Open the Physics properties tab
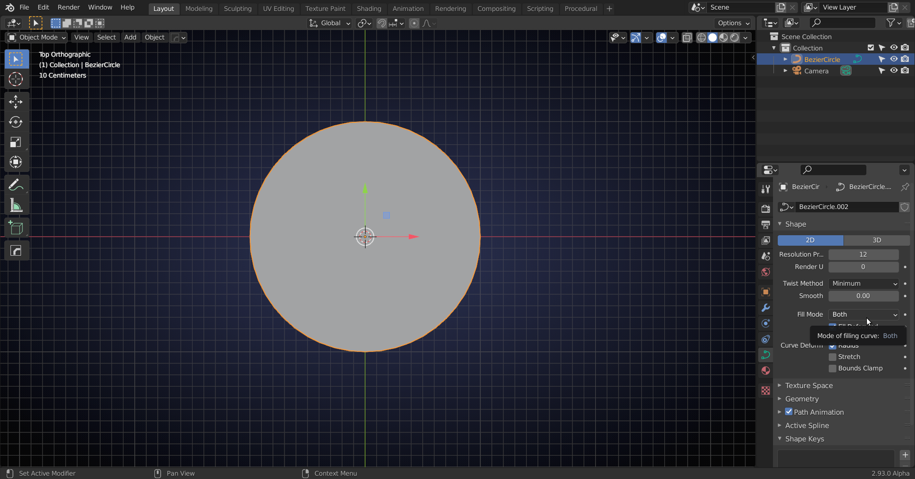The image size is (915, 479). (x=766, y=323)
